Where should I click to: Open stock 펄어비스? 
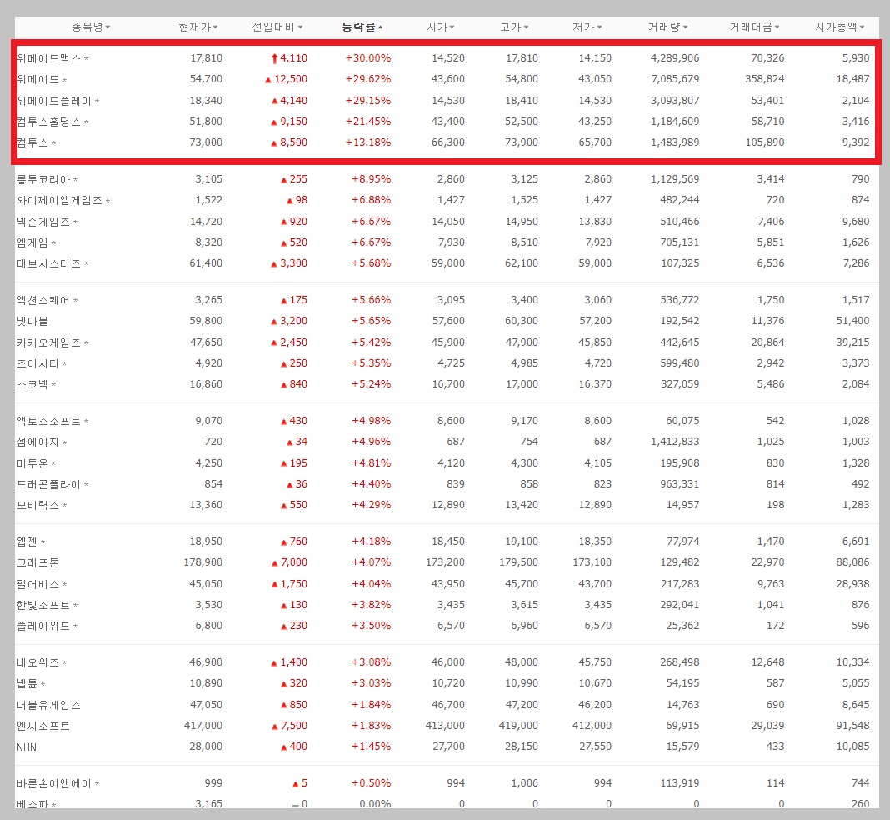pos(38,584)
